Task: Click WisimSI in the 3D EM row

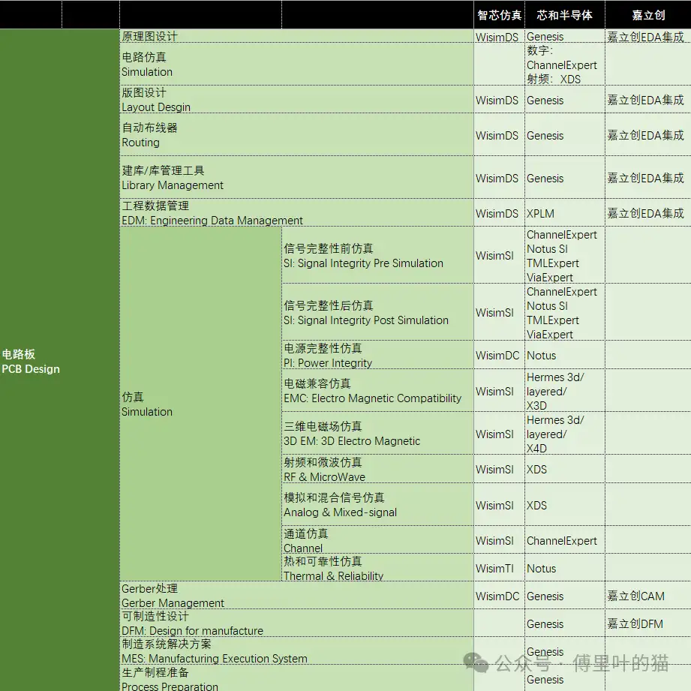Action: pos(499,434)
